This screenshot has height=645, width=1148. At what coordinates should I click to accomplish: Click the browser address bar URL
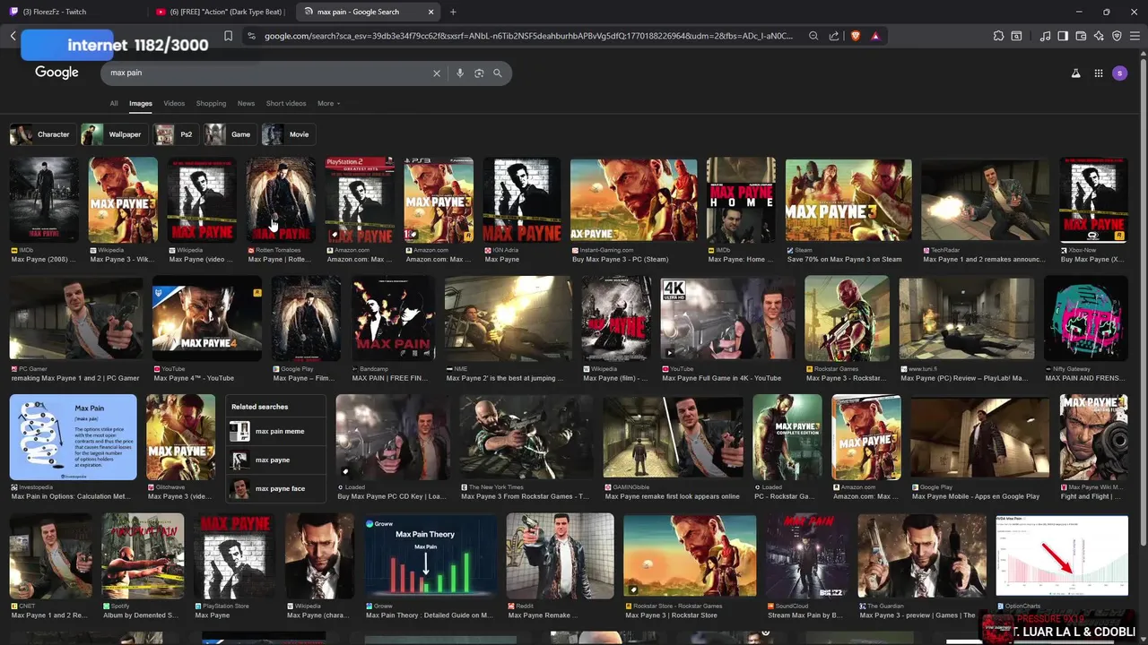click(529, 36)
